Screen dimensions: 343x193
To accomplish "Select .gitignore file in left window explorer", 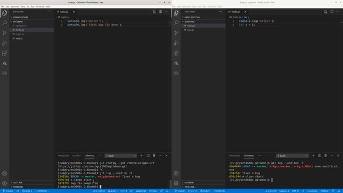I will 32,26.
